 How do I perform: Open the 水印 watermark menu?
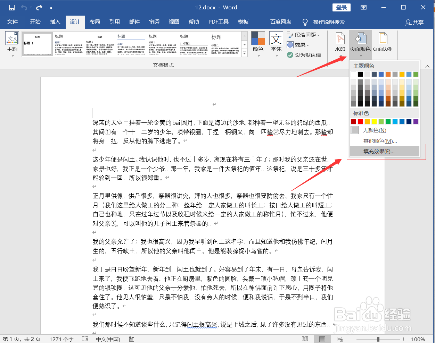(340, 44)
